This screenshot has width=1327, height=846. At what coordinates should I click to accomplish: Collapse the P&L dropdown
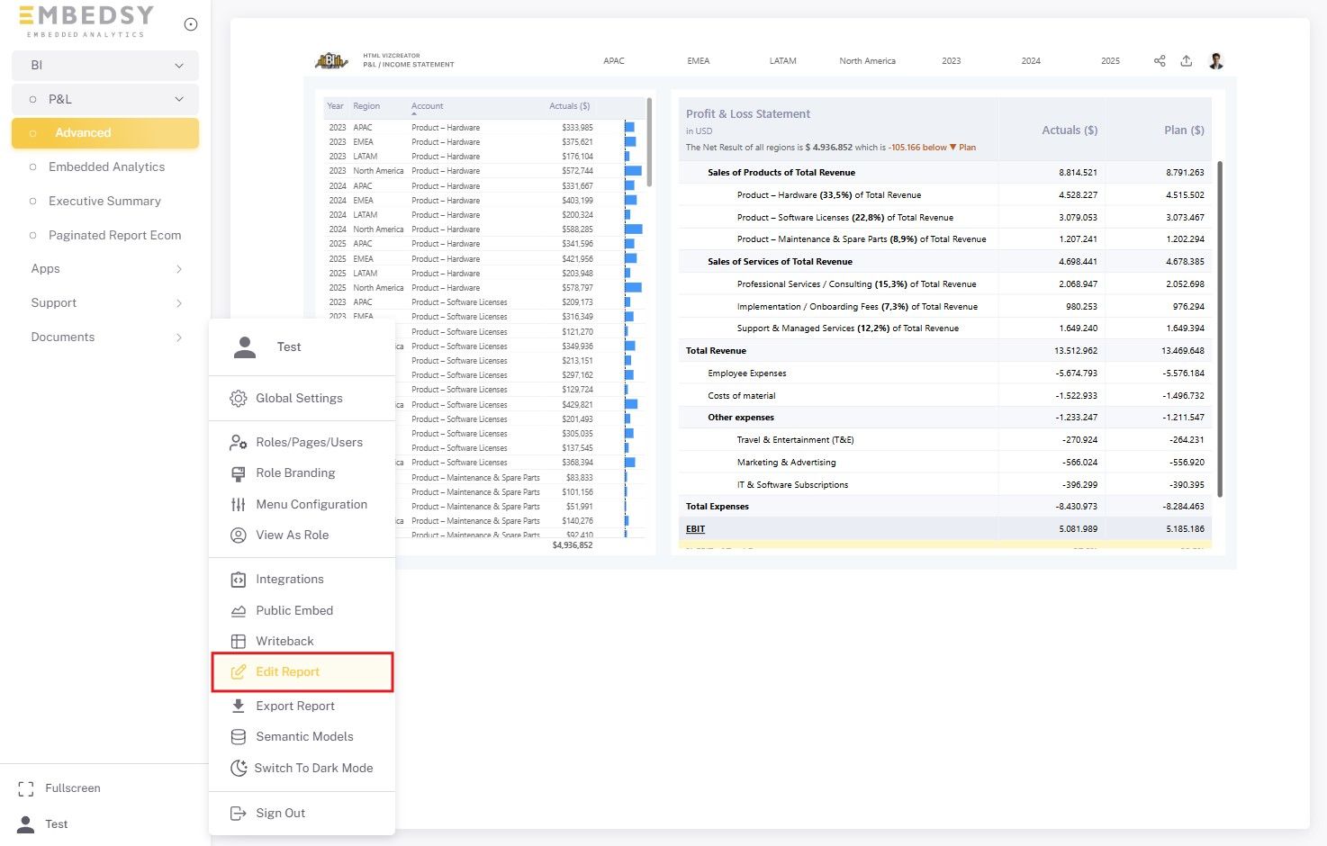coord(105,99)
